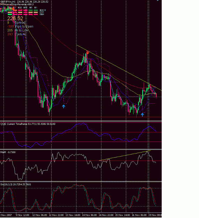
Task: Click the 9 Nov 12:00 time label
Action: (22, 215)
